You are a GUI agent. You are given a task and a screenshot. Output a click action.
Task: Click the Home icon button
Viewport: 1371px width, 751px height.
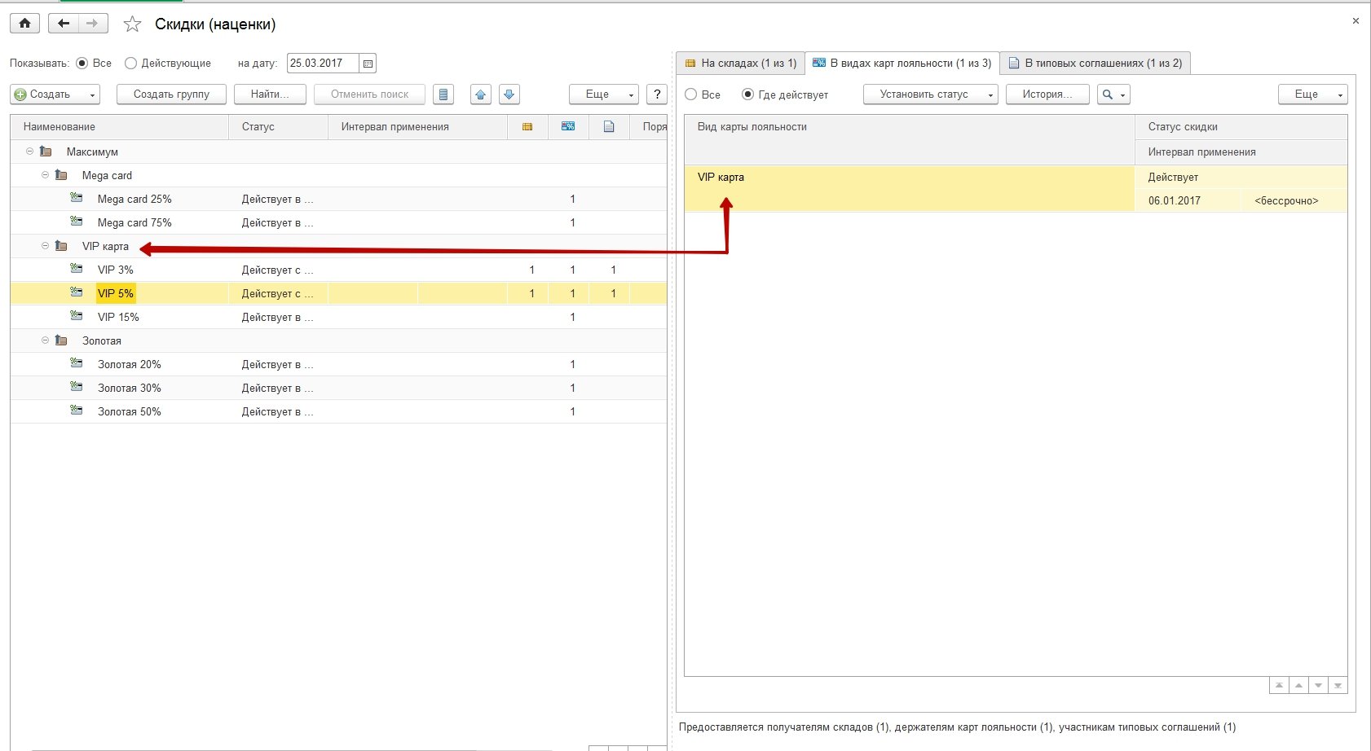(24, 24)
